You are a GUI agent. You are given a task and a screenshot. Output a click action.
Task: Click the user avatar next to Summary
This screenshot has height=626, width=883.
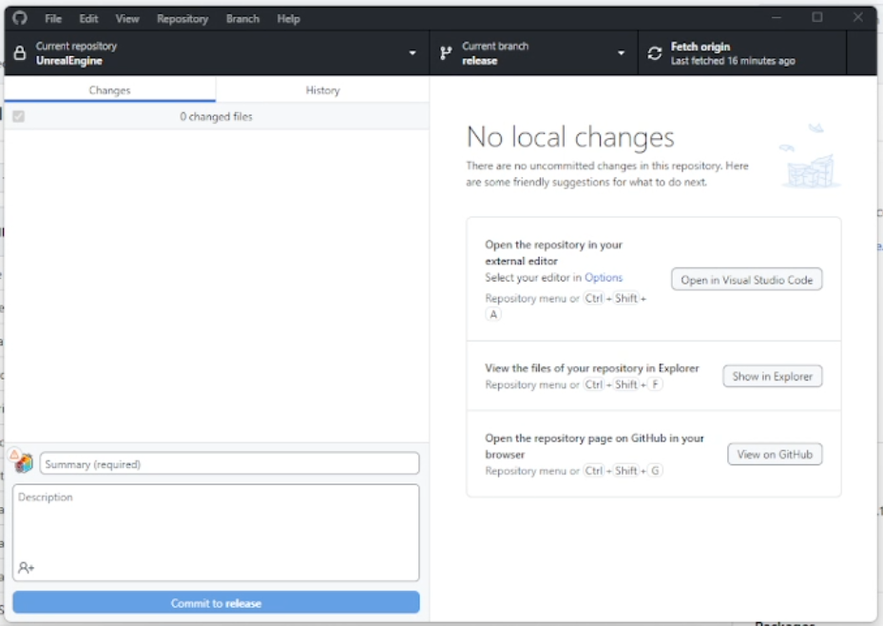24,463
